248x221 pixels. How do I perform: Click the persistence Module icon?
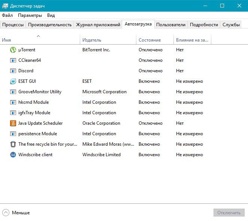pyautogui.click(x=13, y=134)
